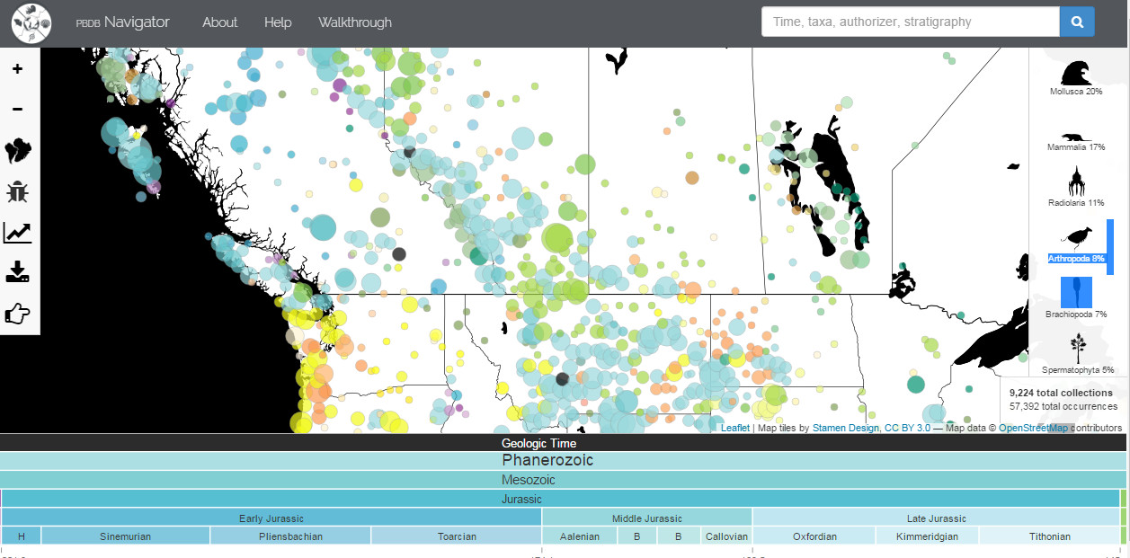1130x558 pixels.
Task: Select the zoom in tool
Action: coord(18,66)
